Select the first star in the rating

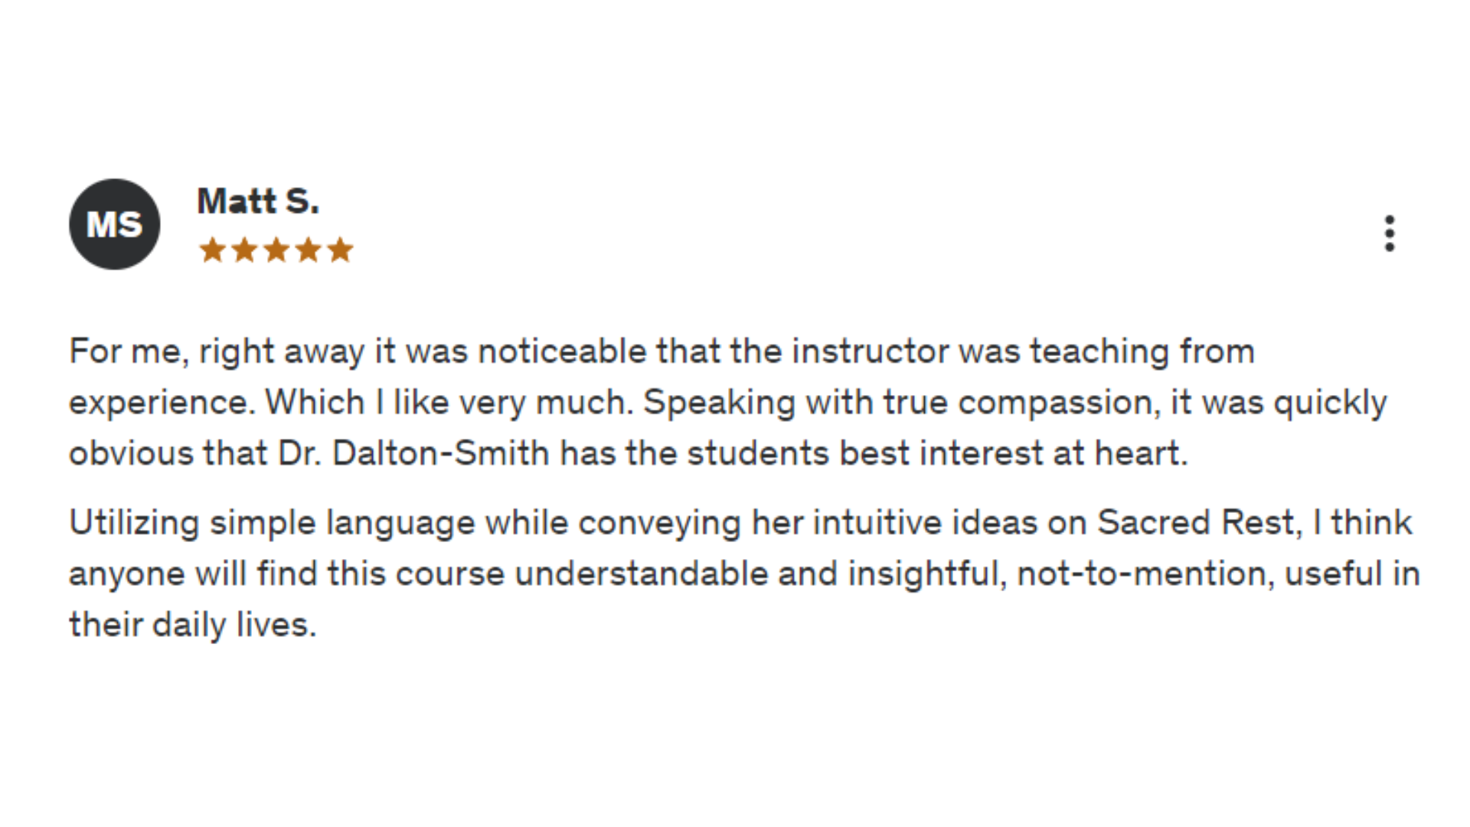tap(212, 250)
